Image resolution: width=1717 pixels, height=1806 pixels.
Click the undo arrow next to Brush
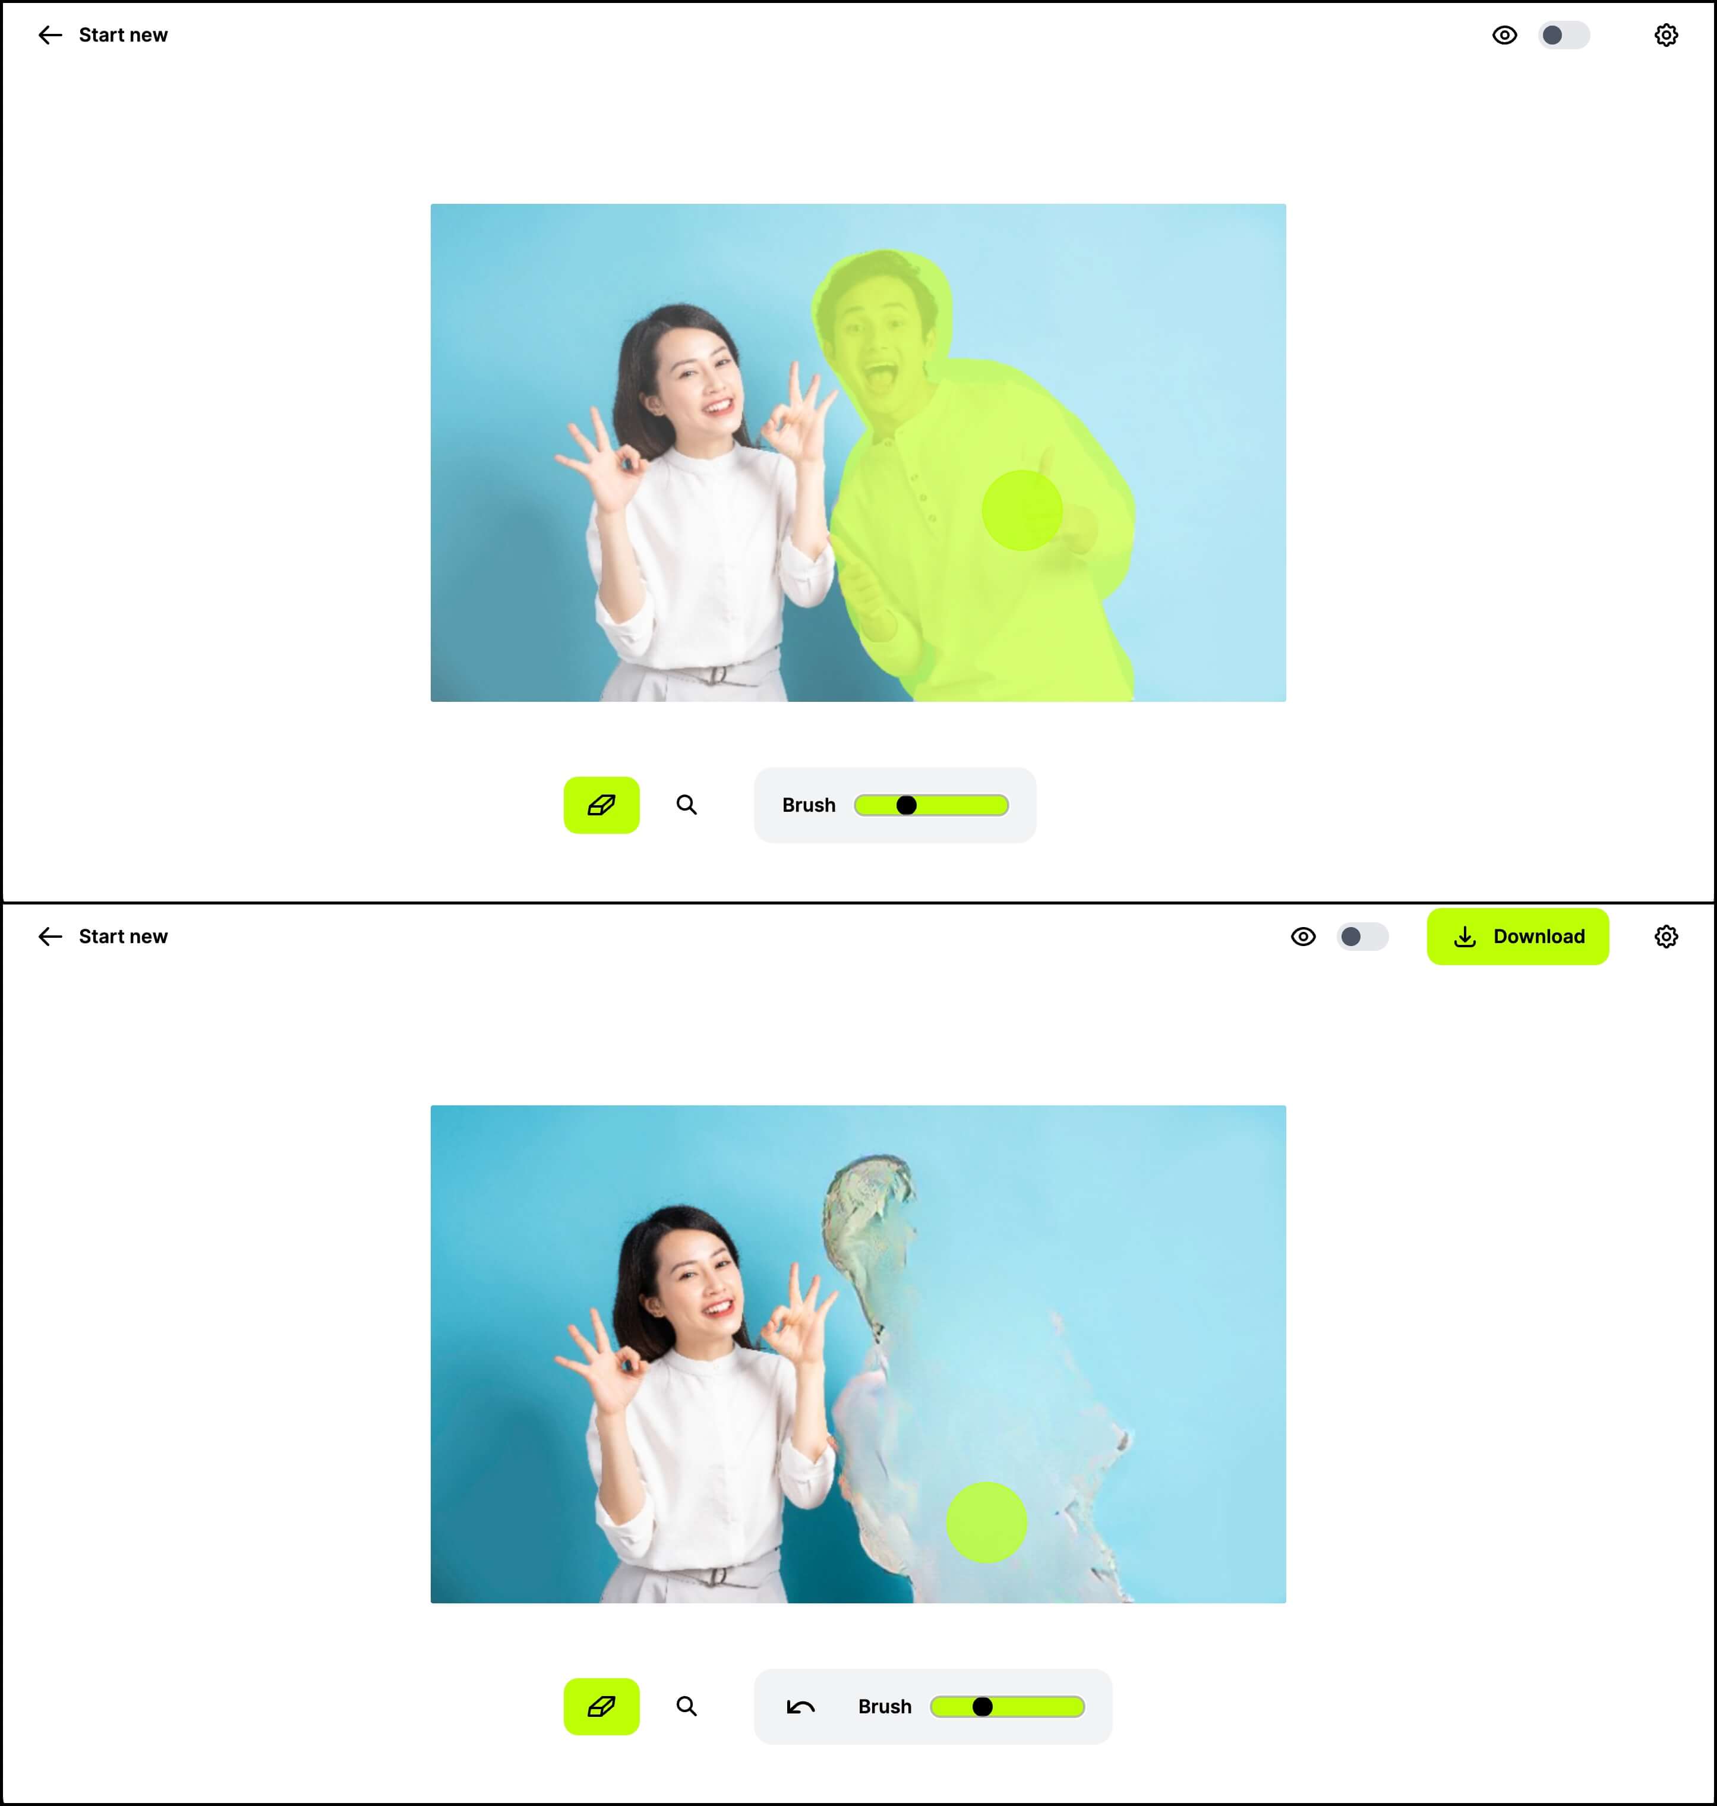point(801,1706)
